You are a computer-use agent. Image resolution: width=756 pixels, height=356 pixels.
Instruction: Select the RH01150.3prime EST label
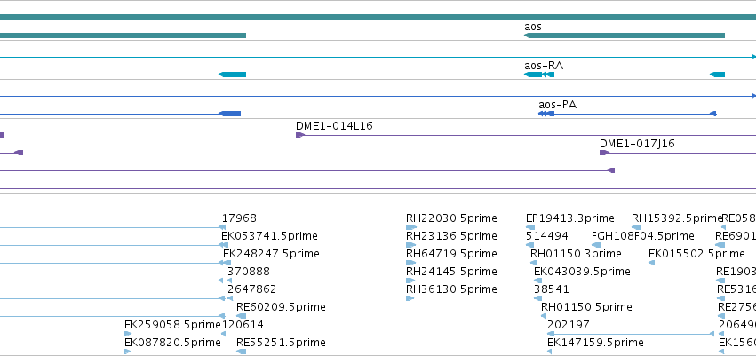[576, 254]
